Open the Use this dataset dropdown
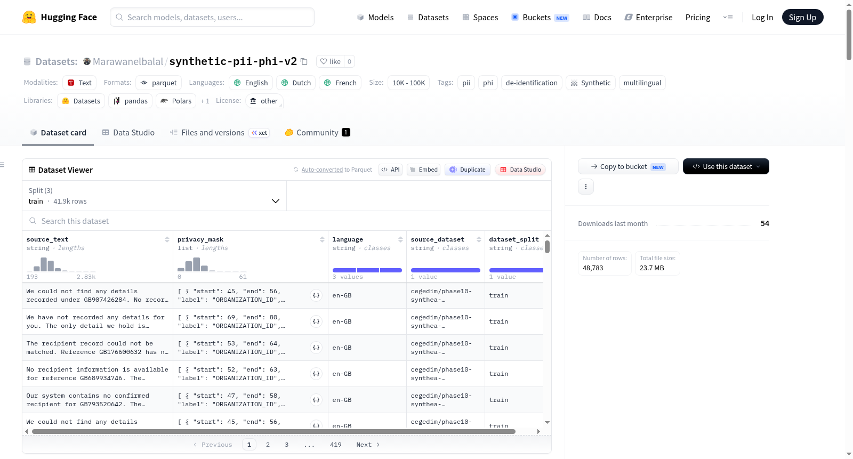Image resolution: width=853 pixels, height=459 pixels. (x=726, y=166)
